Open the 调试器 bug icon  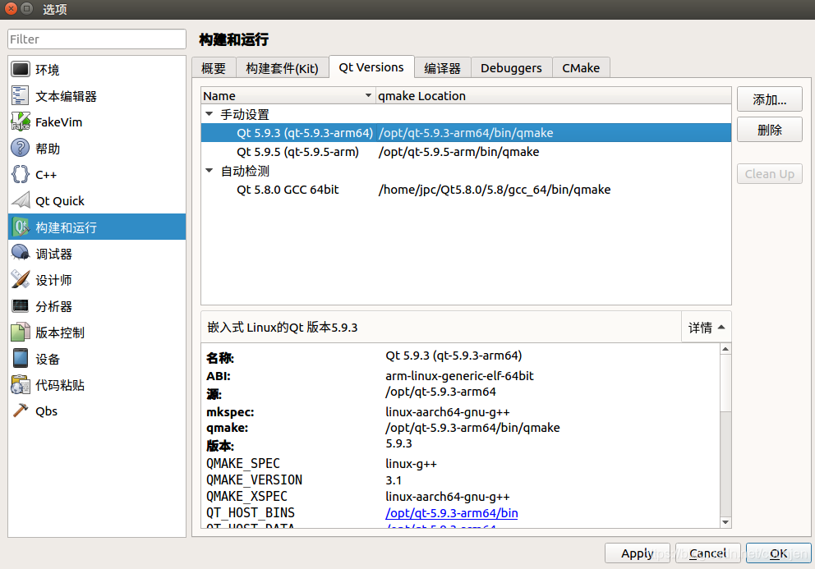point(21,253)
